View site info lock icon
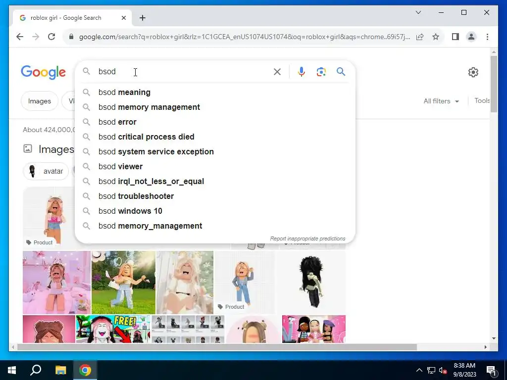This screenshot has width=507, height=380. click(71, 37)
